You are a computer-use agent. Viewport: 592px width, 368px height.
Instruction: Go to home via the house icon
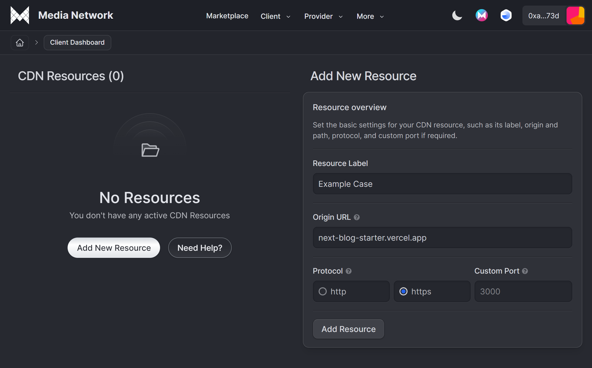click(20, 43)
